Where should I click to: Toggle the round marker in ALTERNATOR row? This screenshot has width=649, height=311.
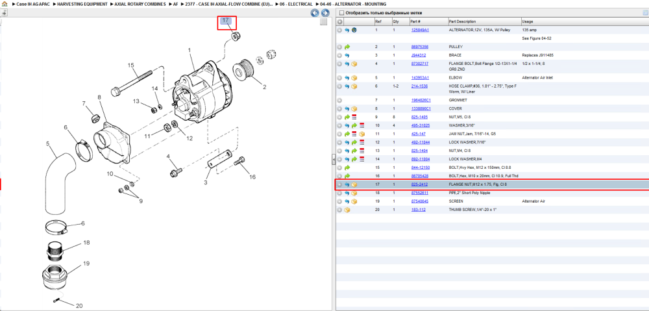(339, 31)
